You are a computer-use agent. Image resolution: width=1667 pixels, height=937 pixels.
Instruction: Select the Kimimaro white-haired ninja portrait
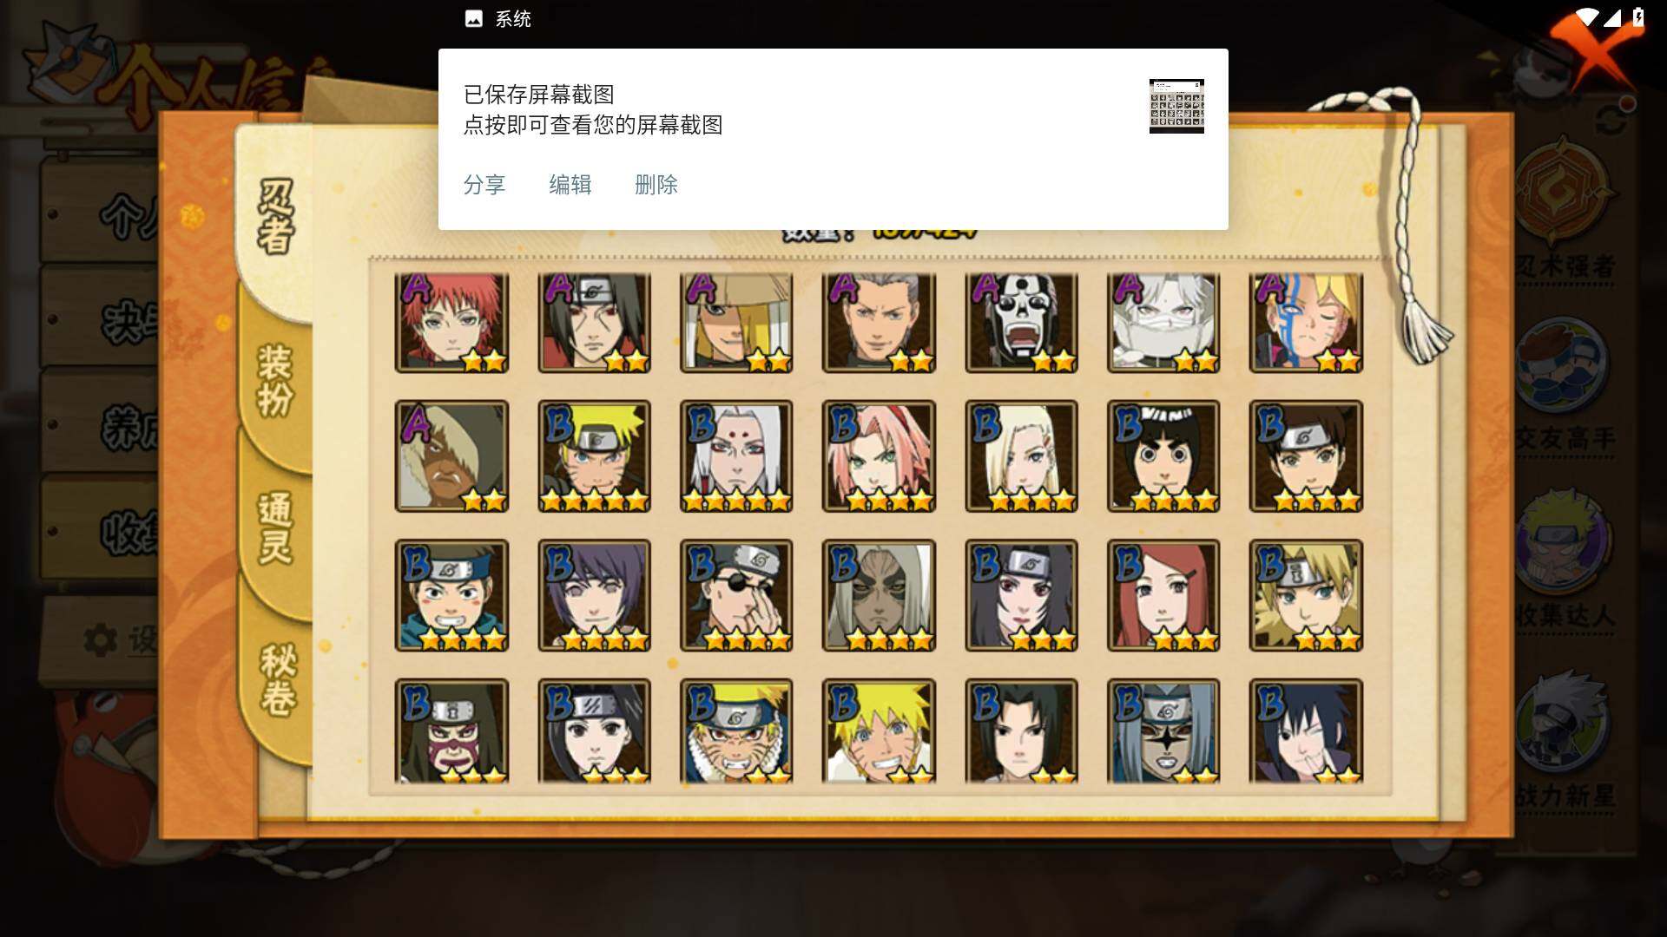pyautogui.click(x=736, y=456)
